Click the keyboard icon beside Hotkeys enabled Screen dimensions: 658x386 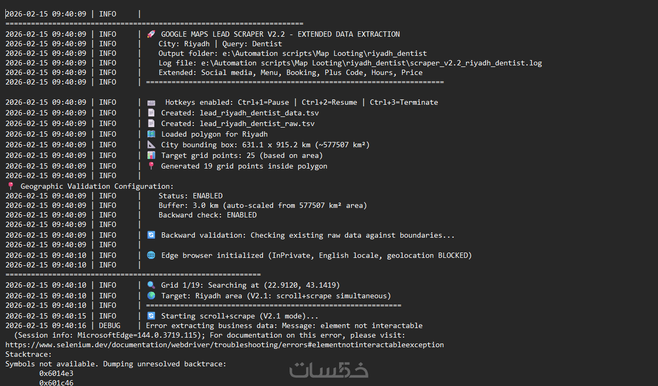(x=151, y=102)
